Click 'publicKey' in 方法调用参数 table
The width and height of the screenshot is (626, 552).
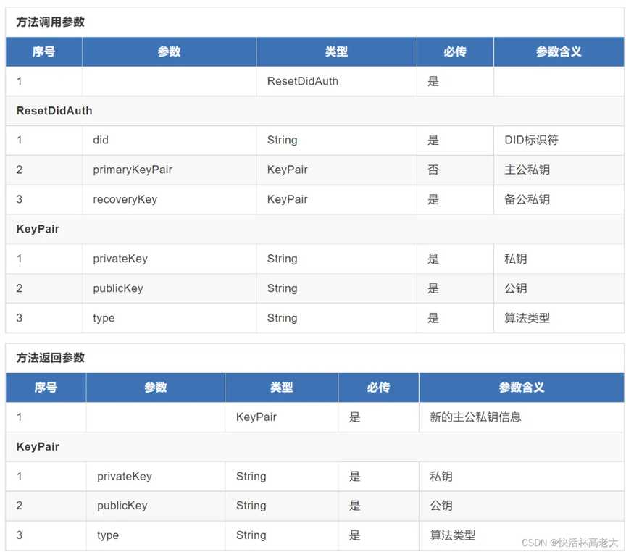(x=118, y=288)
